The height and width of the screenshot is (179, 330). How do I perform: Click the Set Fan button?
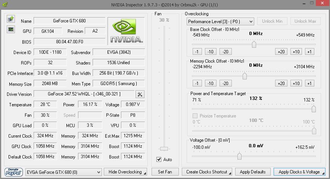pos(165,172)
